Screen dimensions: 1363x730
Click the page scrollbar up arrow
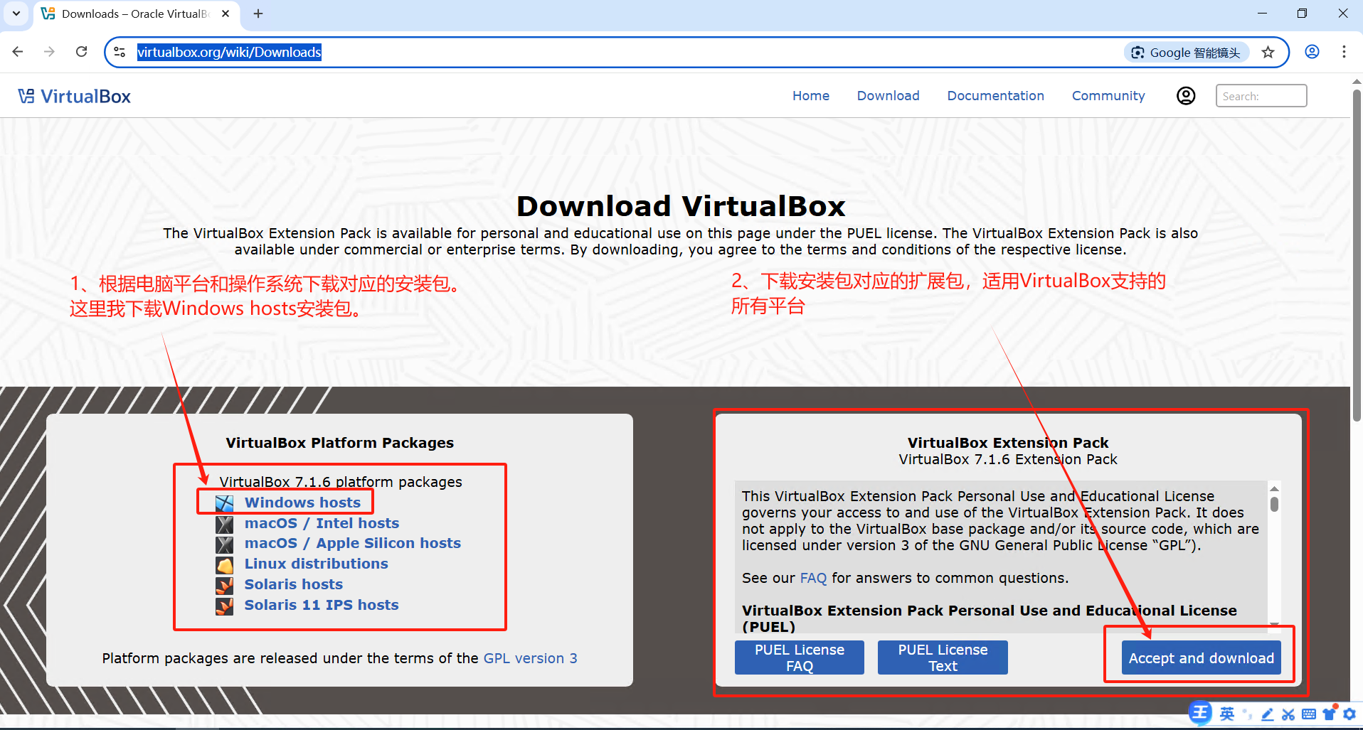click(x=1357, y=82)
